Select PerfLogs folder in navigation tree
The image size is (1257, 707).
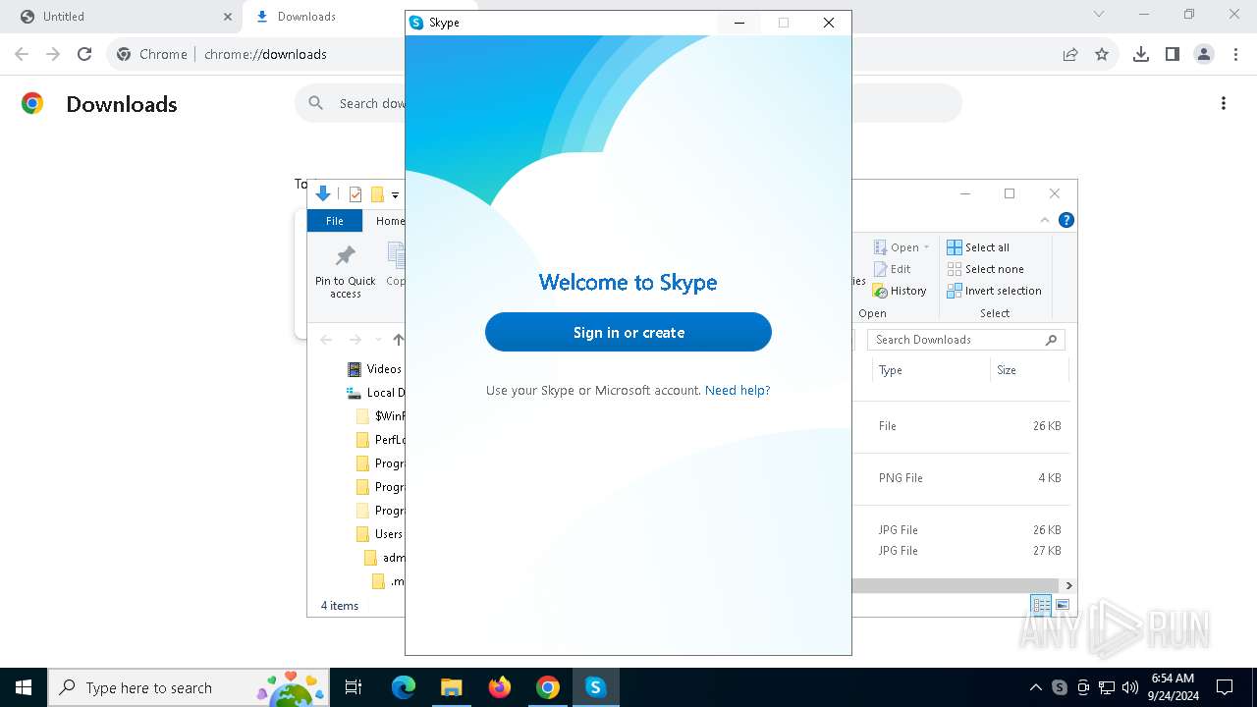coord(379,440)
